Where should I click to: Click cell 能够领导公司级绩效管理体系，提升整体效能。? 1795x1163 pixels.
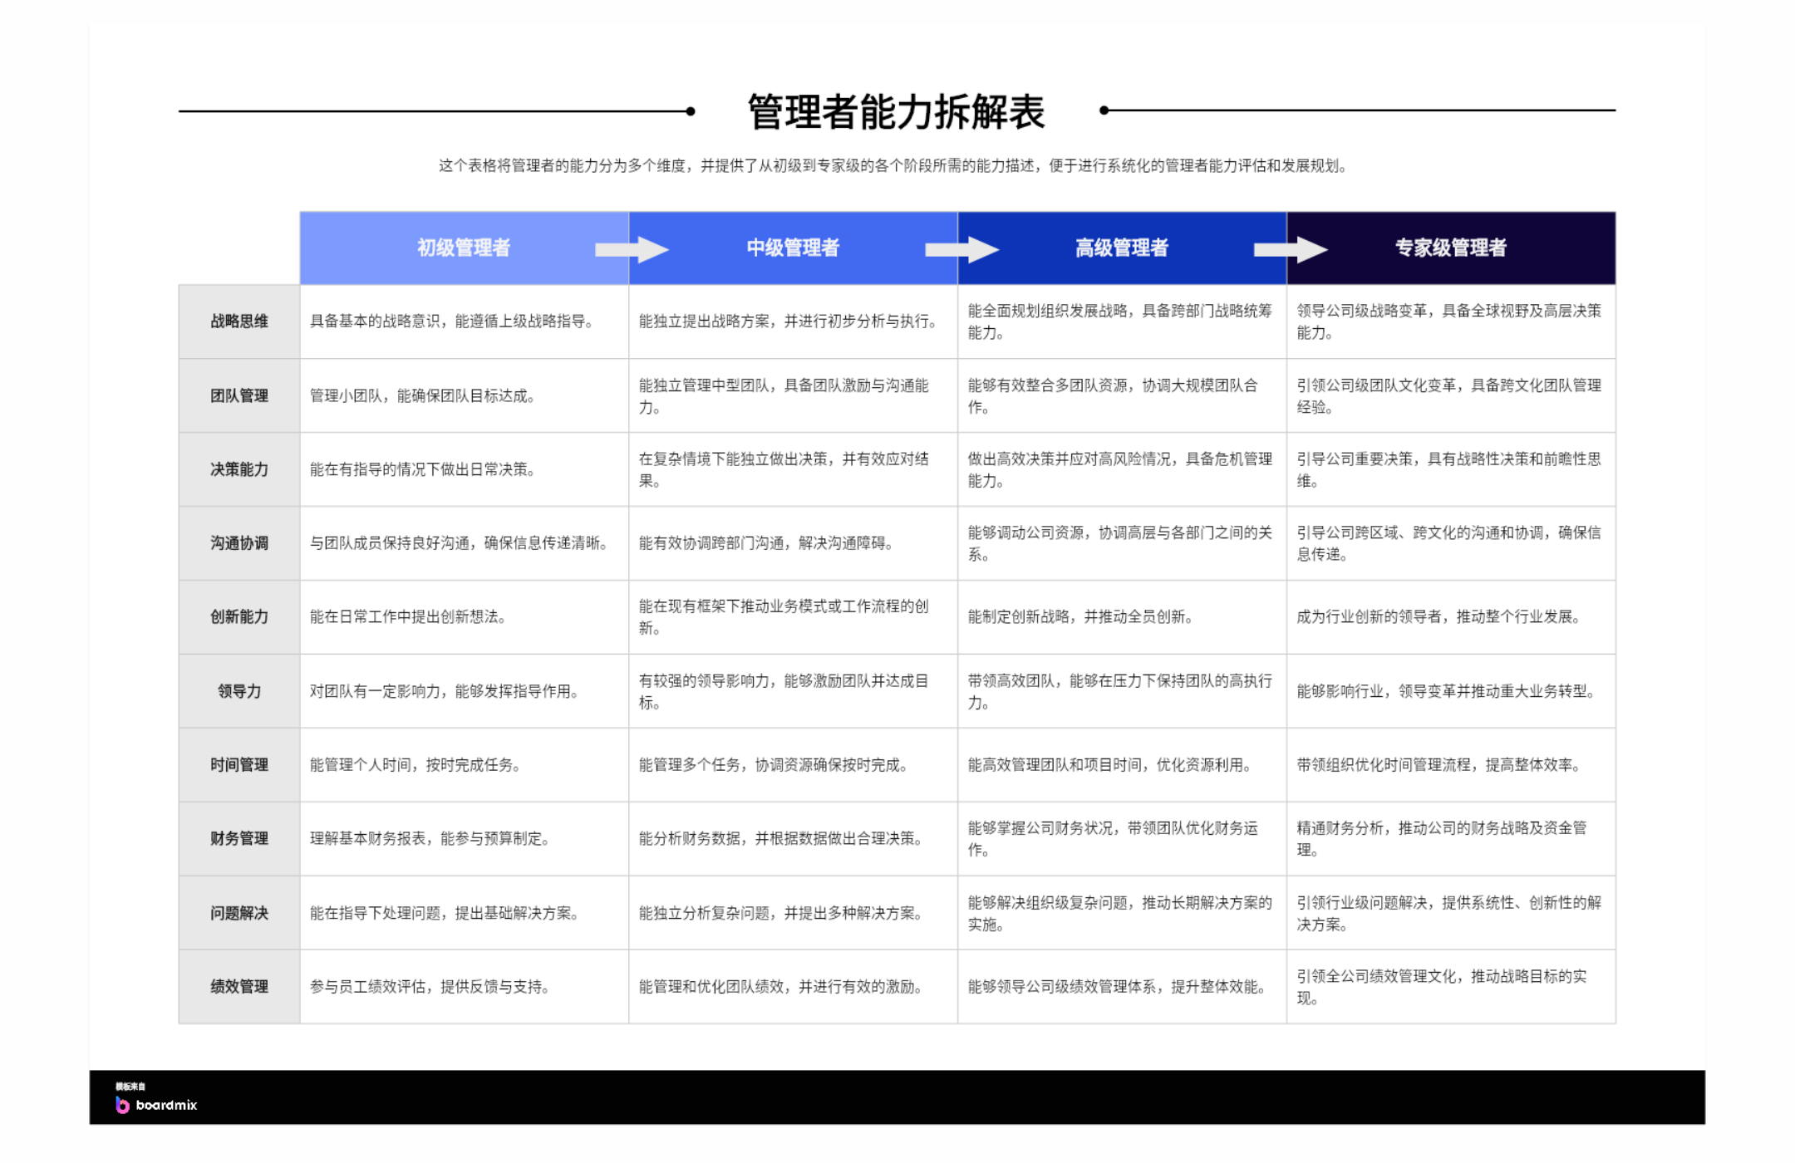click(x=1123, y=987)
